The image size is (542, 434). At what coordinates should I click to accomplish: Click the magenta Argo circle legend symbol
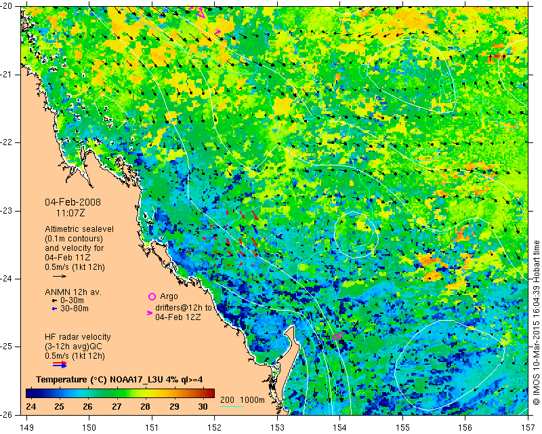pyautogui.click(x=152, y=296)
